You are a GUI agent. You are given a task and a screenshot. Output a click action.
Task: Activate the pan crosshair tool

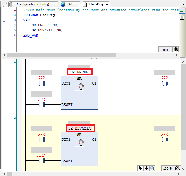click(146, 168)
